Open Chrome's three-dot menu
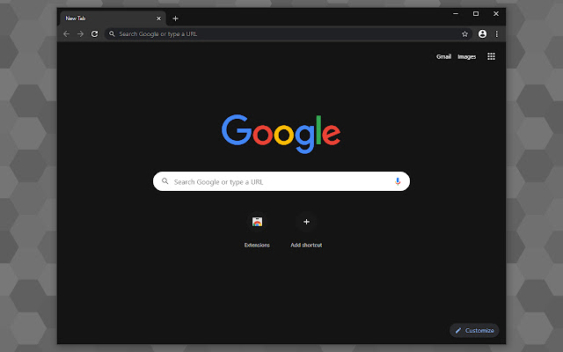 tap(496, 33)
